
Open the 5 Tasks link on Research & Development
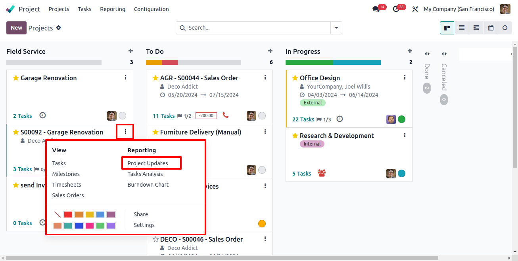pyautogui.click(x=302, y=174)
